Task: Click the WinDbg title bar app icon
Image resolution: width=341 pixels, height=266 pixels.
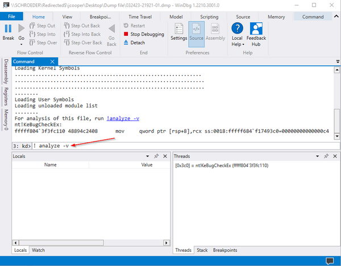Action: coord(6,5)
